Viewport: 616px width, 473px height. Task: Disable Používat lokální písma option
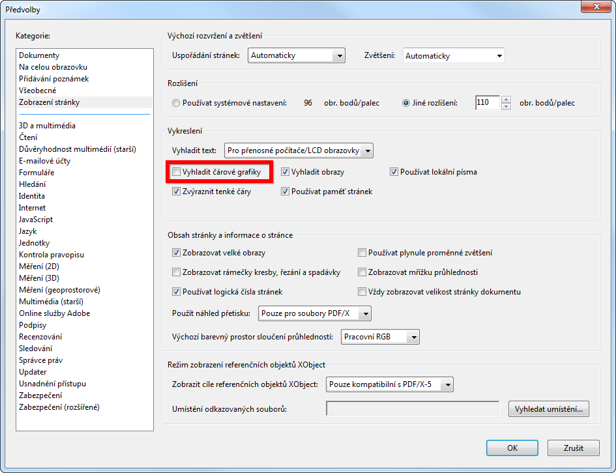[x=394, y=172]
